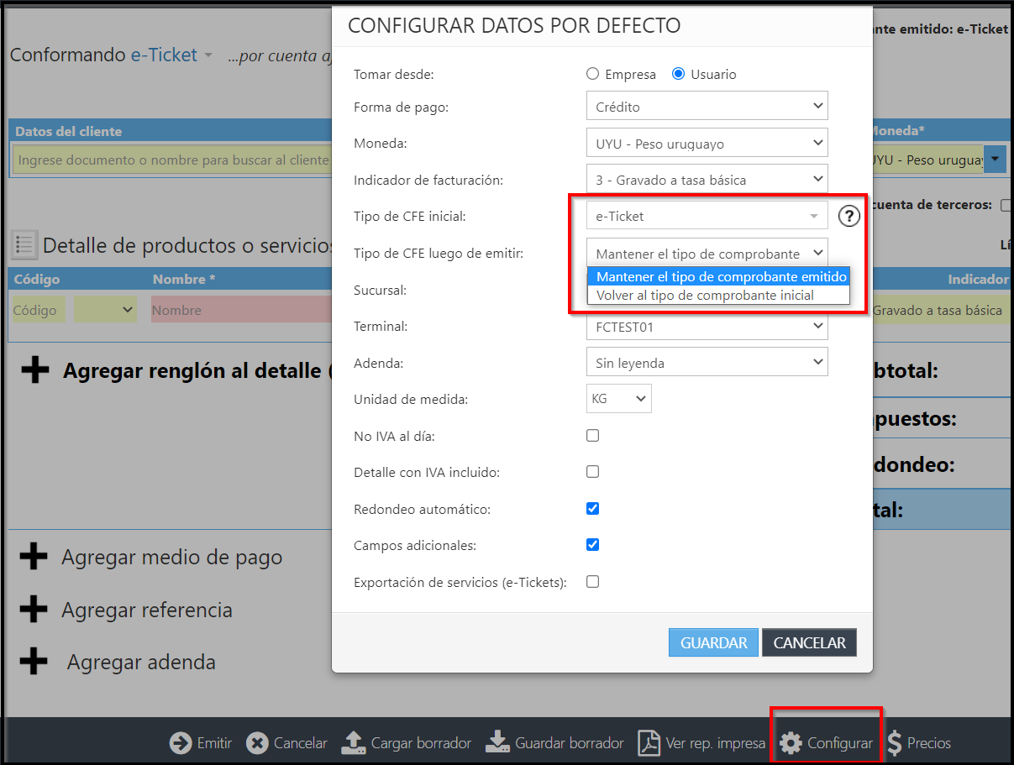Disable the Redondeo automático checkbox
The height and width of the screenshot is (765, 1014).
point(593,509)
